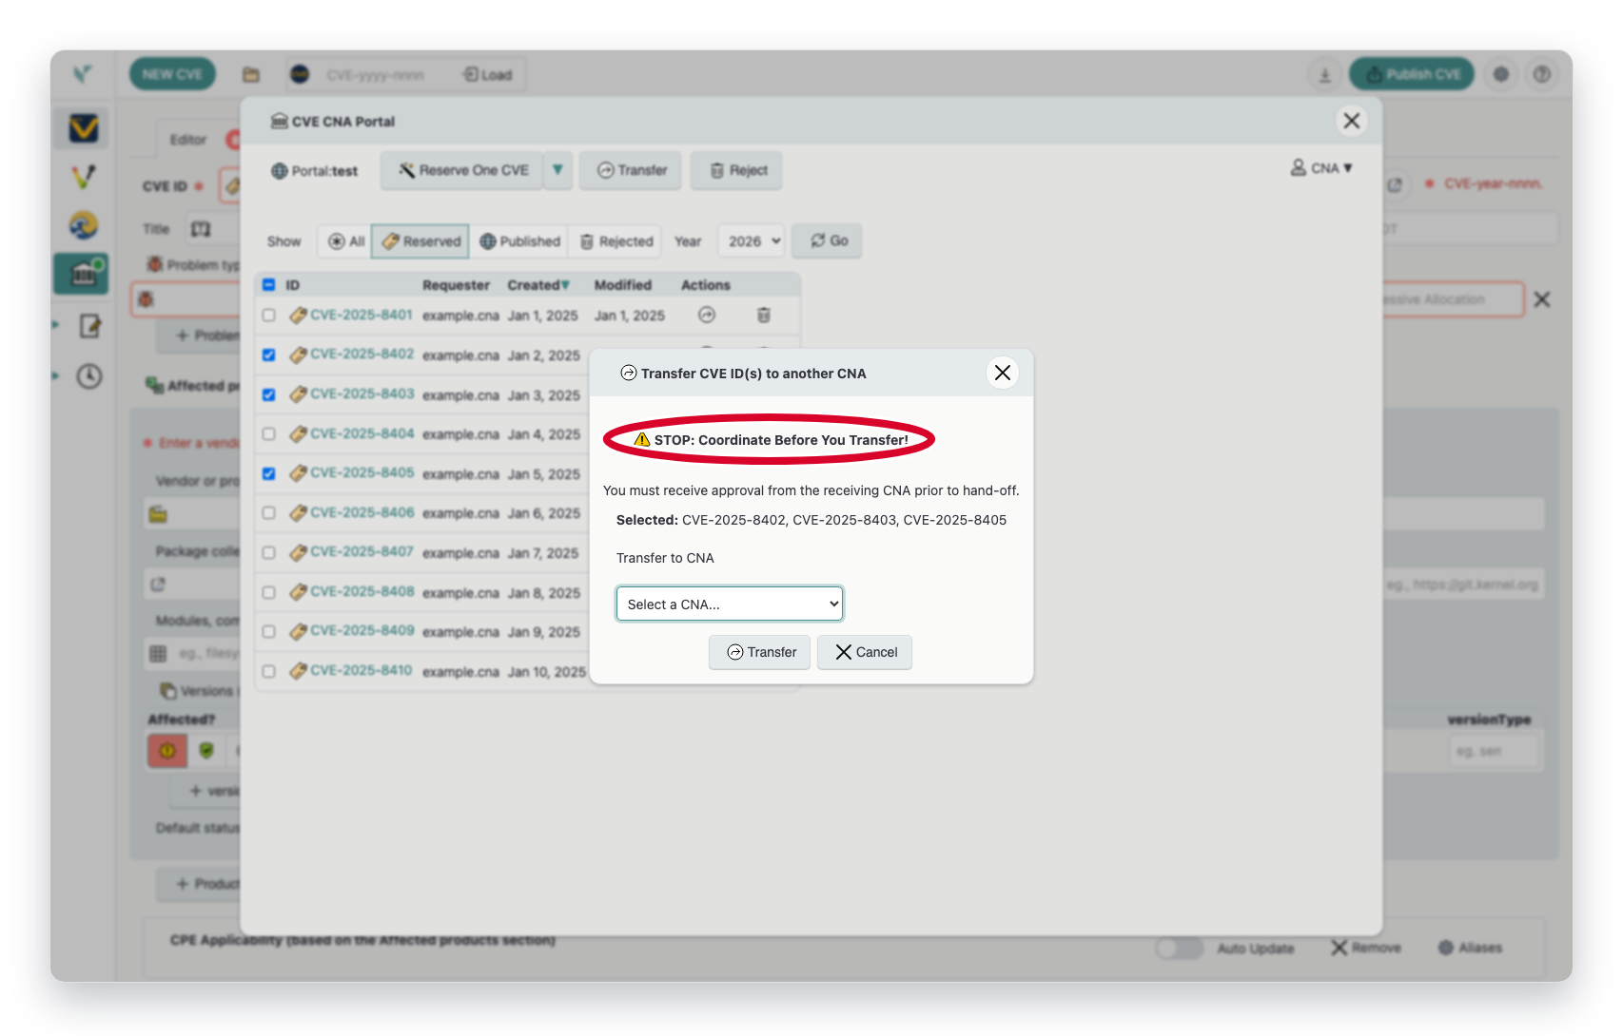This screenshot has width=1623, height=1036.
Task: Click the NEW CVE button
Action: [x=172, y=74]
